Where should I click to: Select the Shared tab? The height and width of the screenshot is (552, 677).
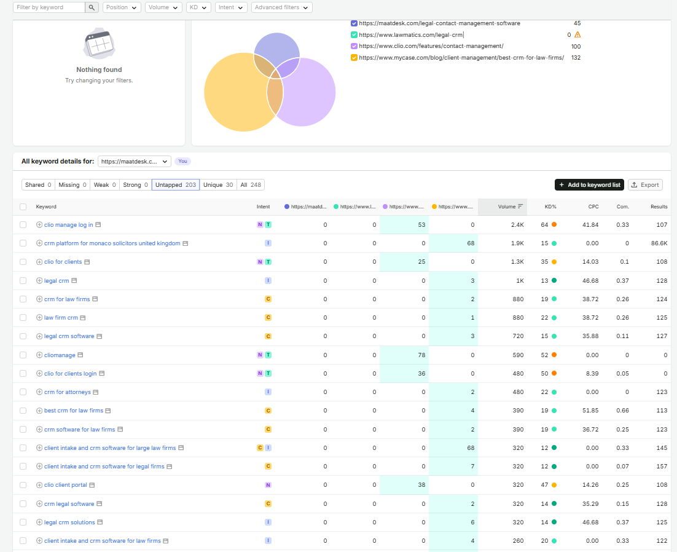39,185
